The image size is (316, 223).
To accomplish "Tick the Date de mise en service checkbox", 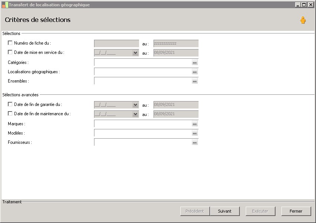I will (x=10, y=52).
